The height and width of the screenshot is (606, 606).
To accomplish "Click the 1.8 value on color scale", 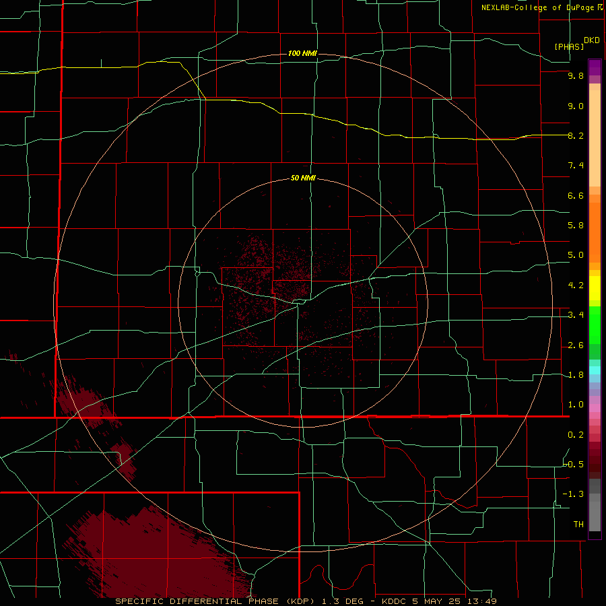I will [x=576, y=375].
